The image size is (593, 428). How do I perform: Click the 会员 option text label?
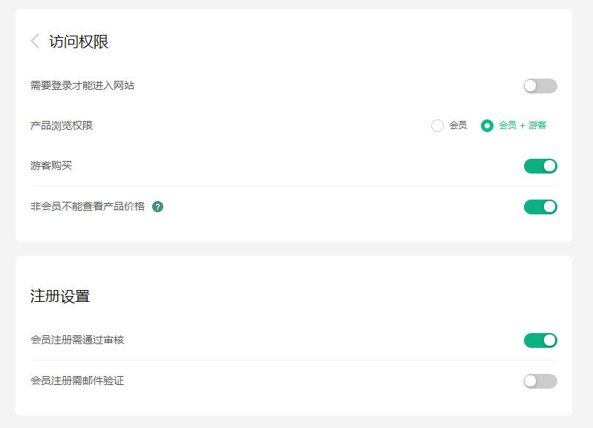(458, 126)
